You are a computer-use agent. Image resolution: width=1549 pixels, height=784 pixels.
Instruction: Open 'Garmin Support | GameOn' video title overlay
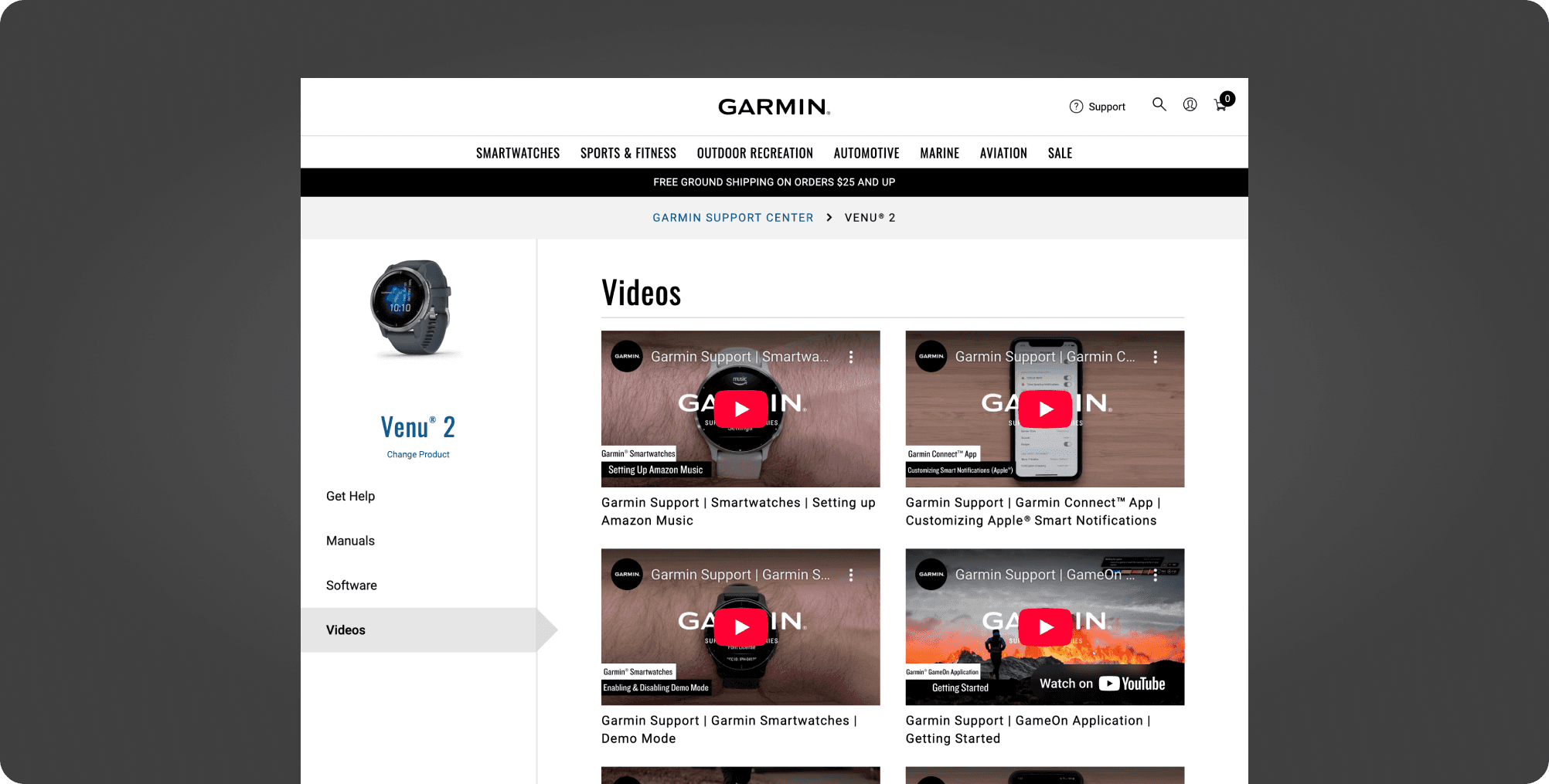click(1045, 575)
